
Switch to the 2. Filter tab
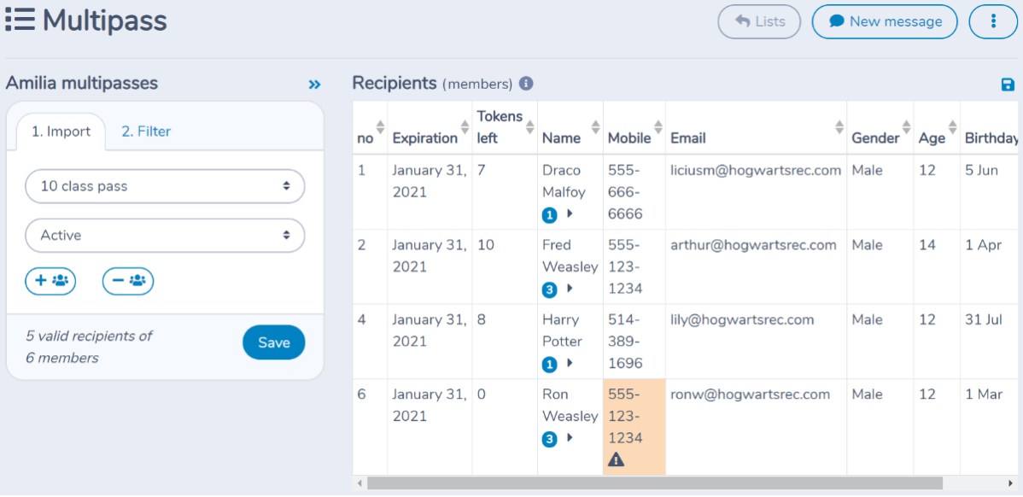point(146,132)
